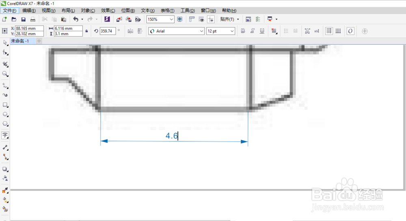Undo the last action
The width and height of the screenshot is (406, 221).
click(x=76, y=19)
